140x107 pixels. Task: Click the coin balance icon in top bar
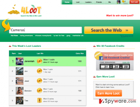click(123, 1)
